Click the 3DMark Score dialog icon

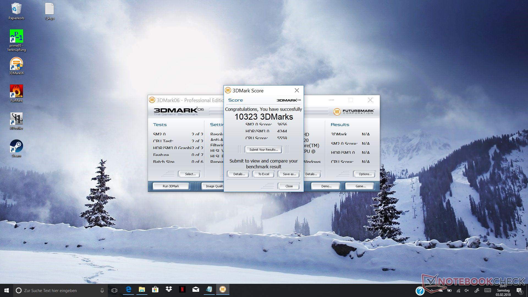tap(228, 90)
